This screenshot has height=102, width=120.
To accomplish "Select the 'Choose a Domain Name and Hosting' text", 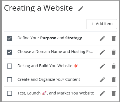I will click(55, 52).
